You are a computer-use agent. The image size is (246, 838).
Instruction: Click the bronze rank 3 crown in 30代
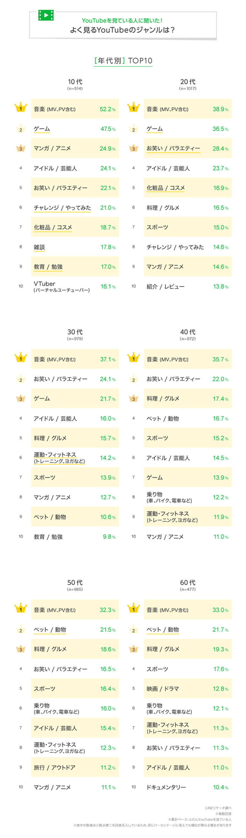pos(21,399)
